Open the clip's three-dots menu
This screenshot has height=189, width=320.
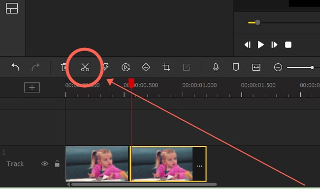point(199,166)
